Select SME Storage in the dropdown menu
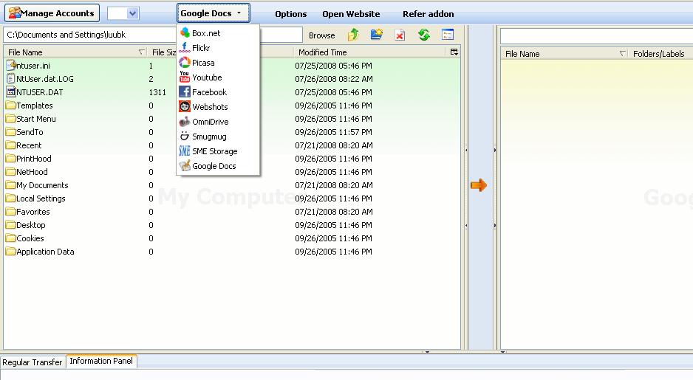Screen dimensions: 693x380 point(218,151)
